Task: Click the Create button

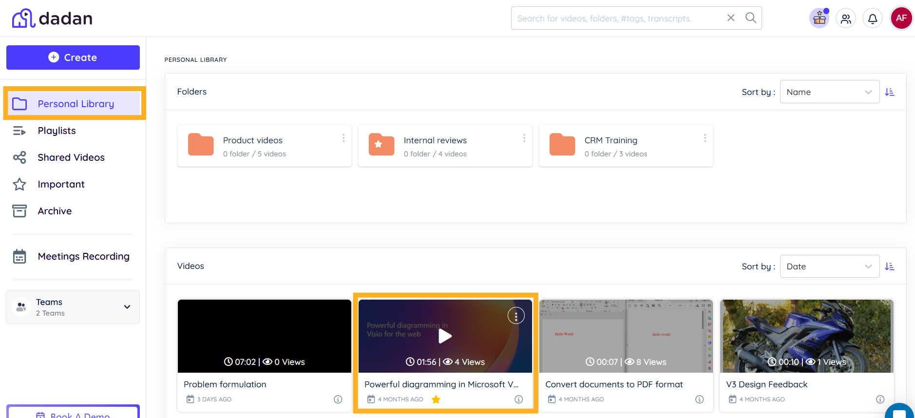Action: pos(73,57)
